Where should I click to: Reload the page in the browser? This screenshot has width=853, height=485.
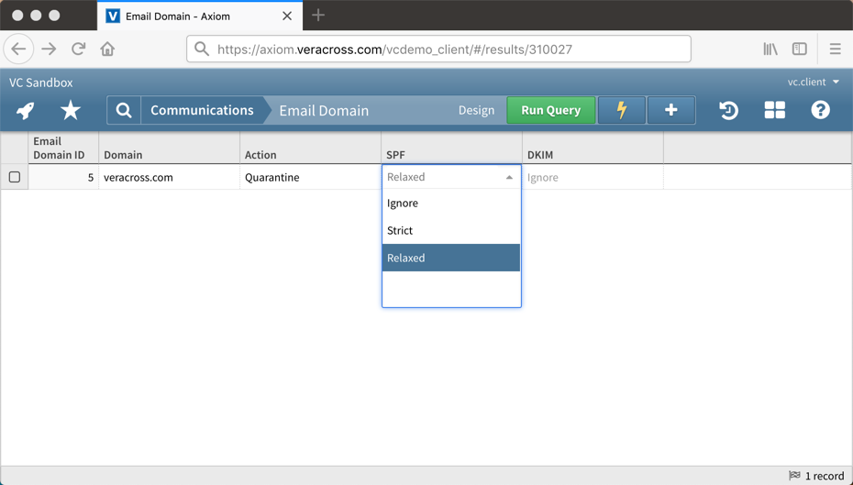tap(79, 49)
